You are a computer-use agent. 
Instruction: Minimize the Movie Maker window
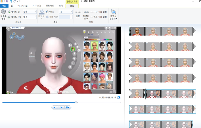[x=193, y=1]
